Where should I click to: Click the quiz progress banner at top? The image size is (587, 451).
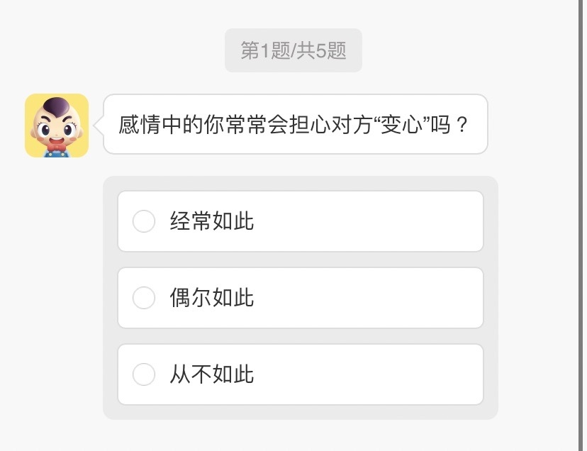click(x=293, y=49)
